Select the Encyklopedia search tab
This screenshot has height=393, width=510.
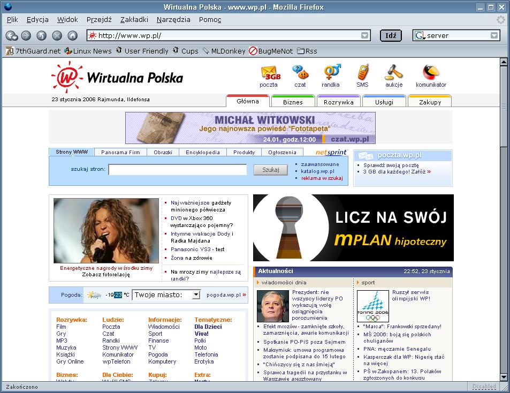(203, 153)
